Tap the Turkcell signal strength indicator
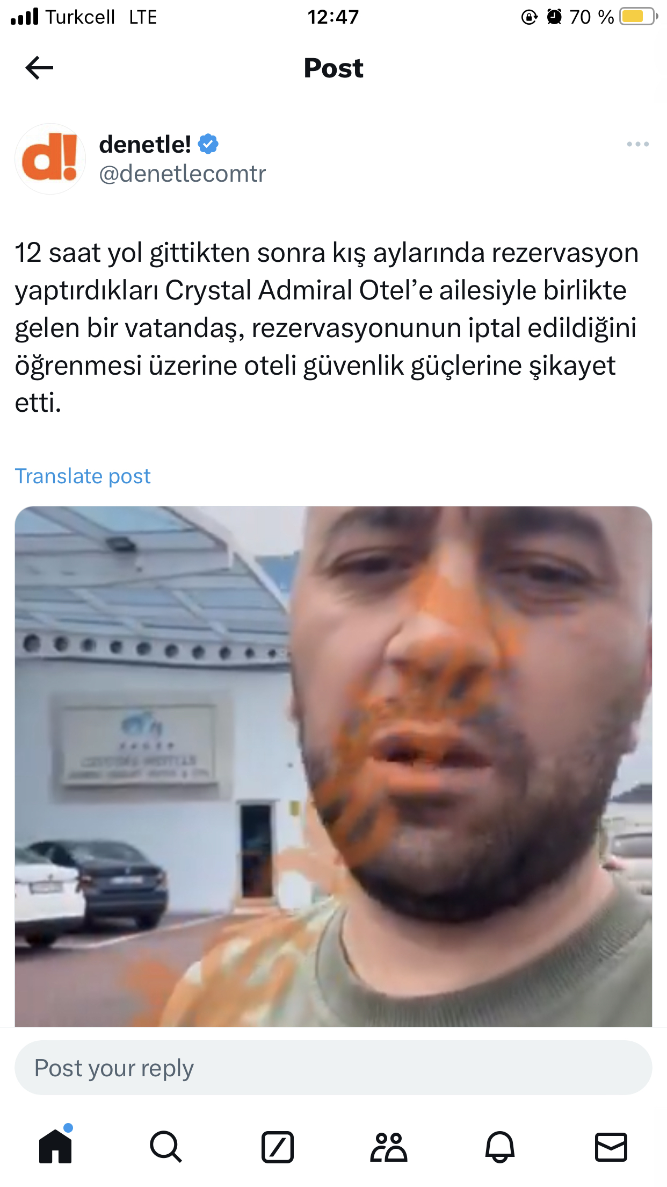 point(25,17)
